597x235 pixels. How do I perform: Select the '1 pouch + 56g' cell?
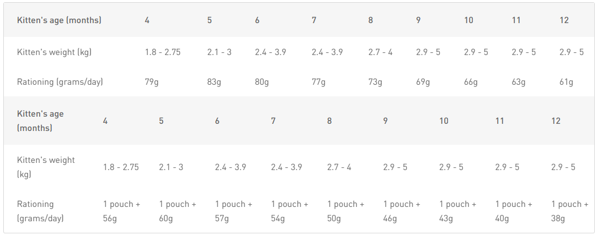(122, 211)
